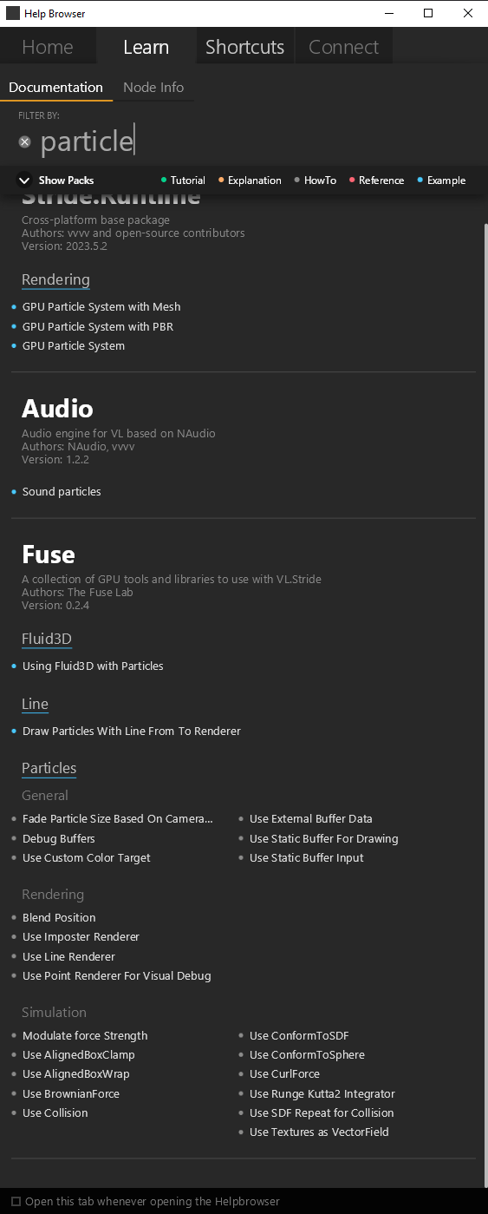Toggle the Explanation category filter
488x1214 pixels.
250,180
